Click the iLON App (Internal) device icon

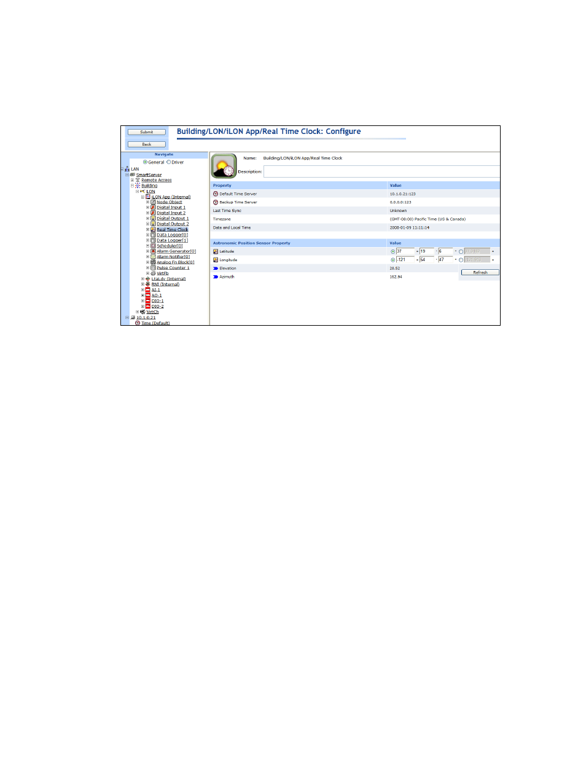pyautogui.click(x=148, y=197)
